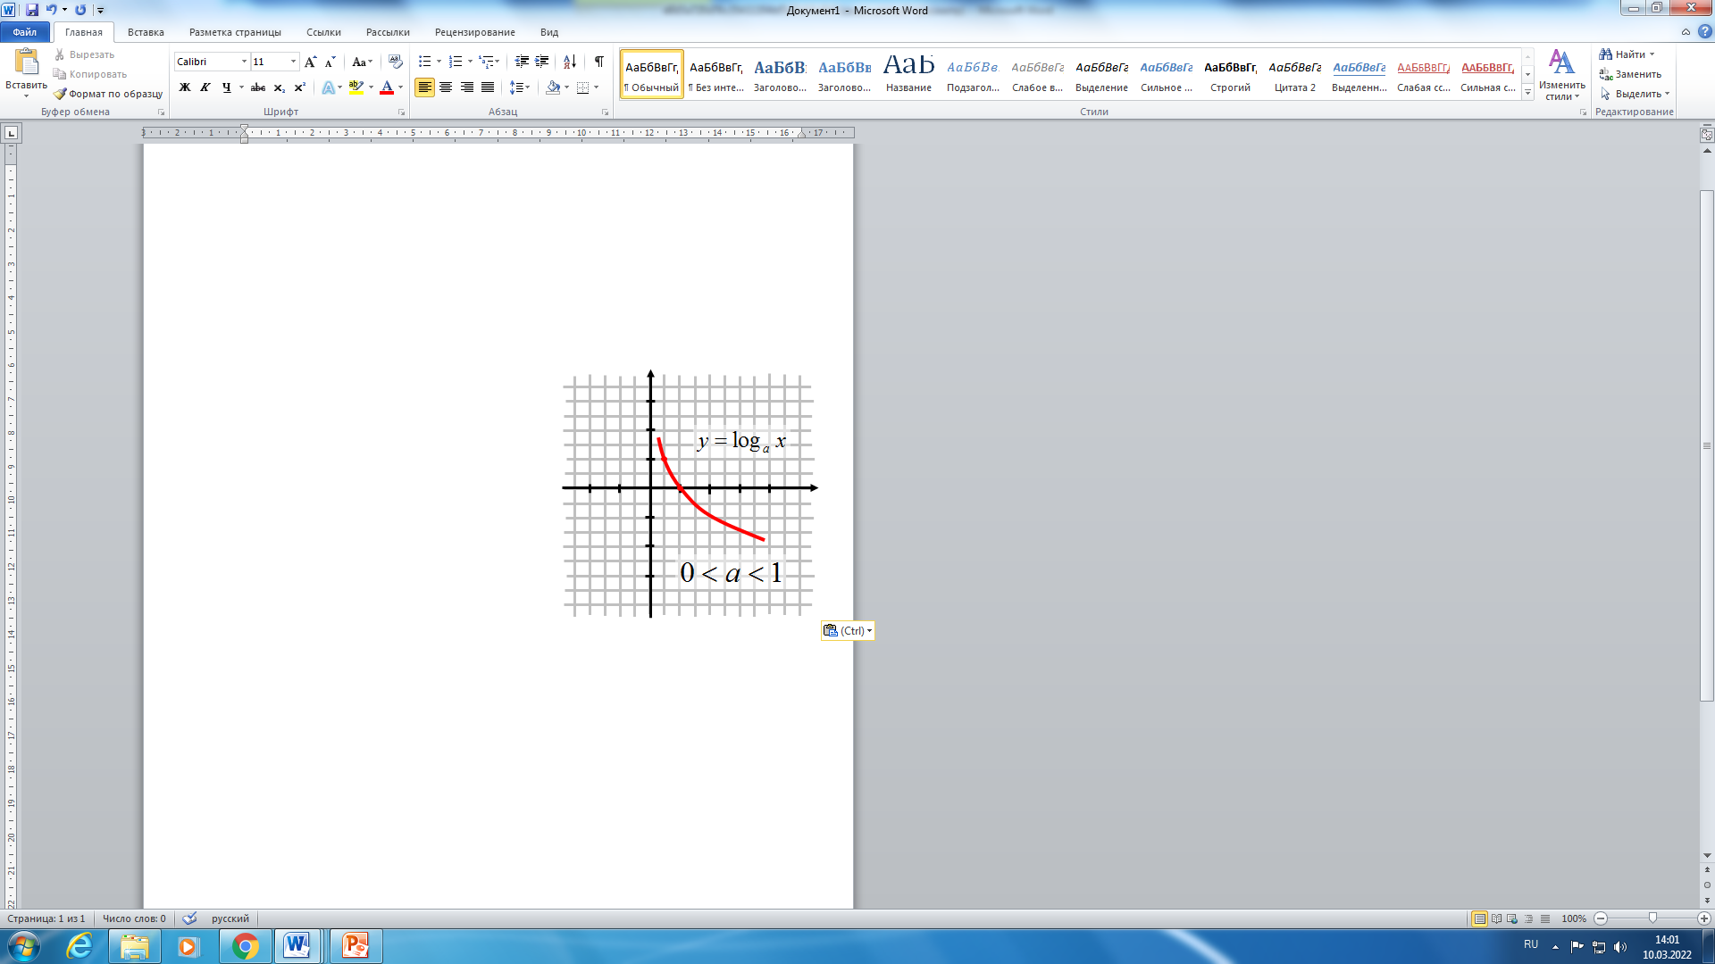Image resolution: width=1715 pixels, height=964 pixels.
Task: Toggle bold Ж formatting
Action: click(185, 87)
